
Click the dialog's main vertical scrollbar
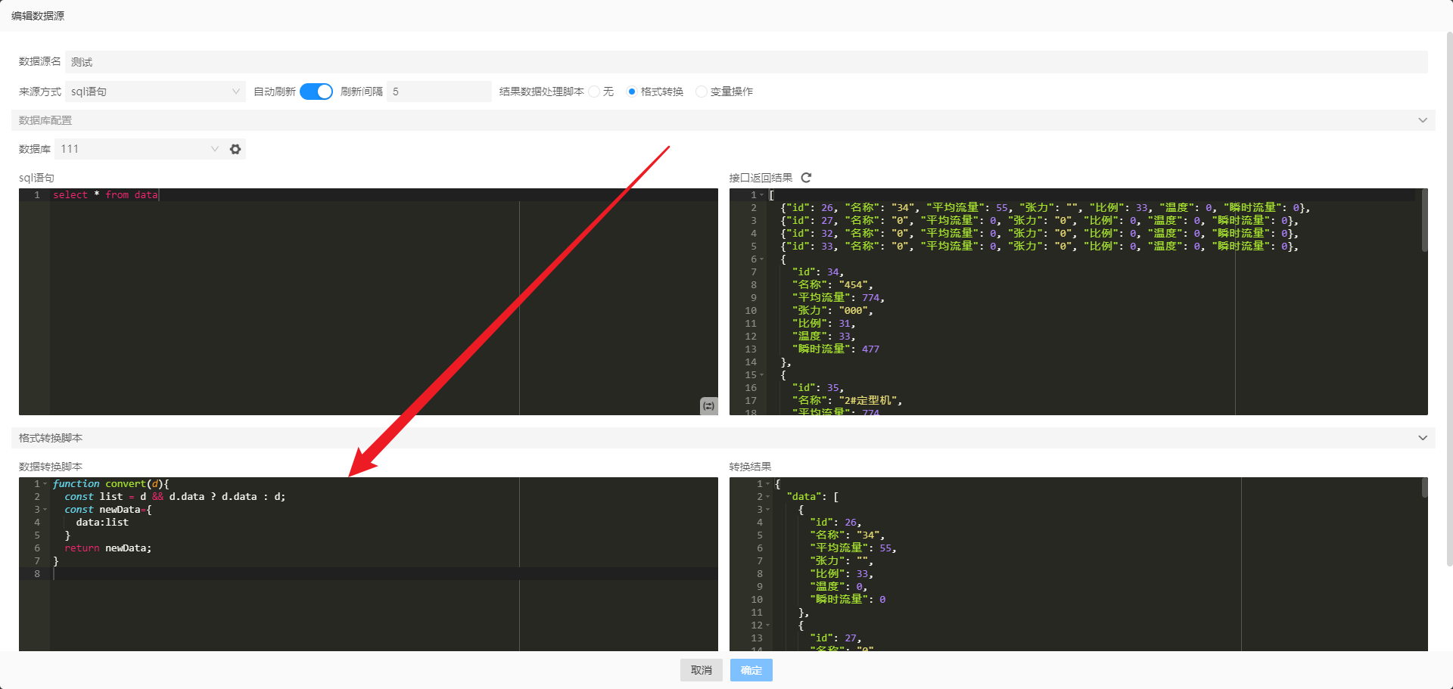click(x=1449, y=299)
